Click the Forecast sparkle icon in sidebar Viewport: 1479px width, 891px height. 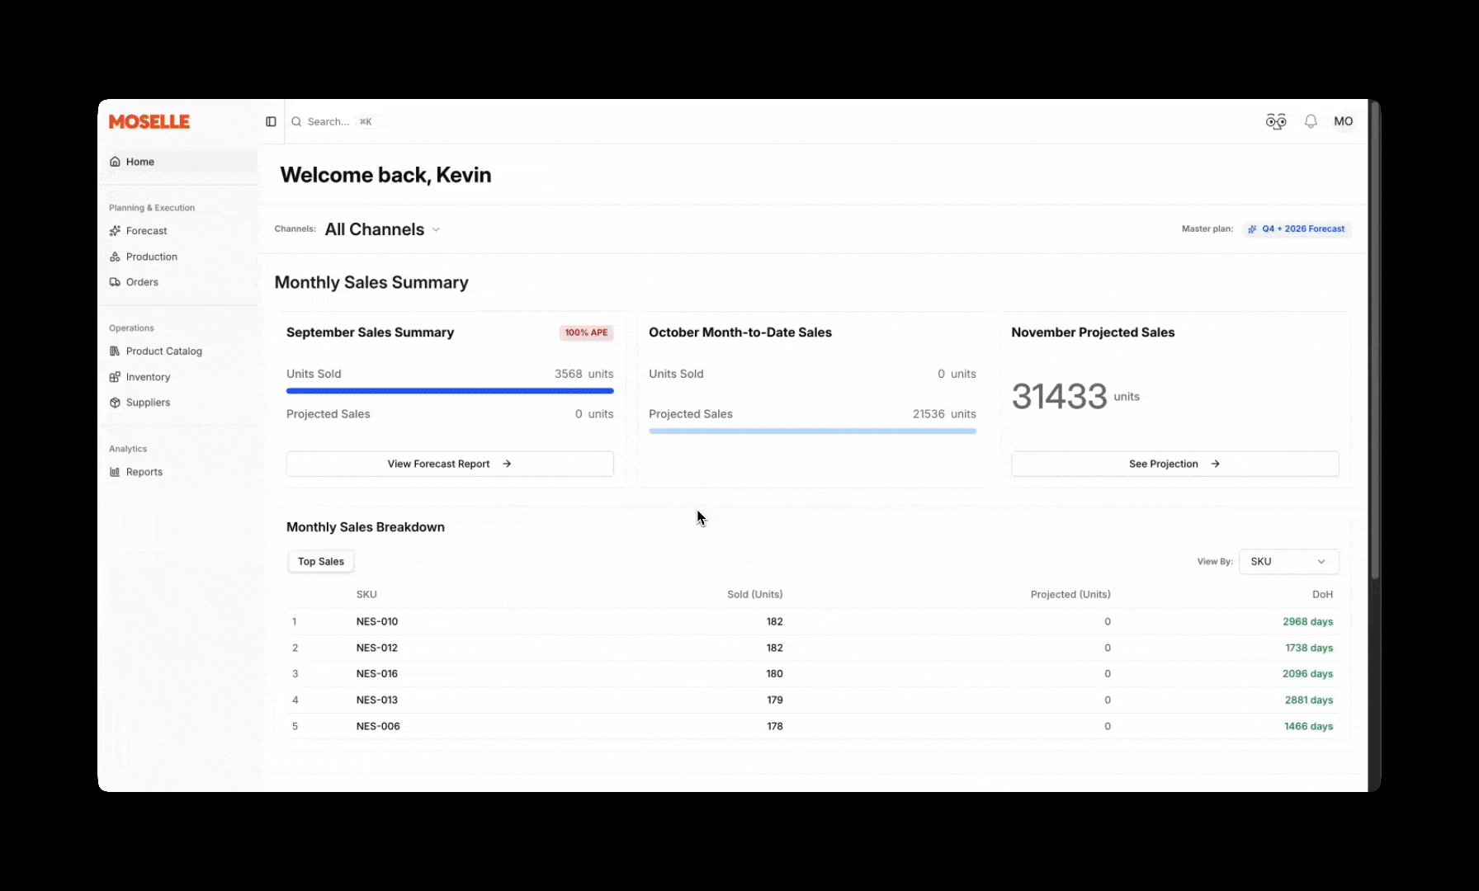[x=115, y=231]
